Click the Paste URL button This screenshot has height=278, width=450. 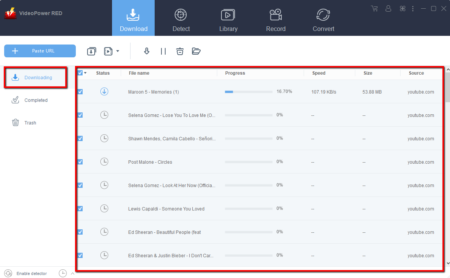click(x=40, y=51)
